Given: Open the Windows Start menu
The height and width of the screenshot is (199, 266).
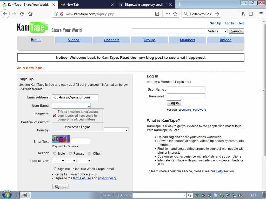Looking at the screenshot, I should click(x=6, y=195).
